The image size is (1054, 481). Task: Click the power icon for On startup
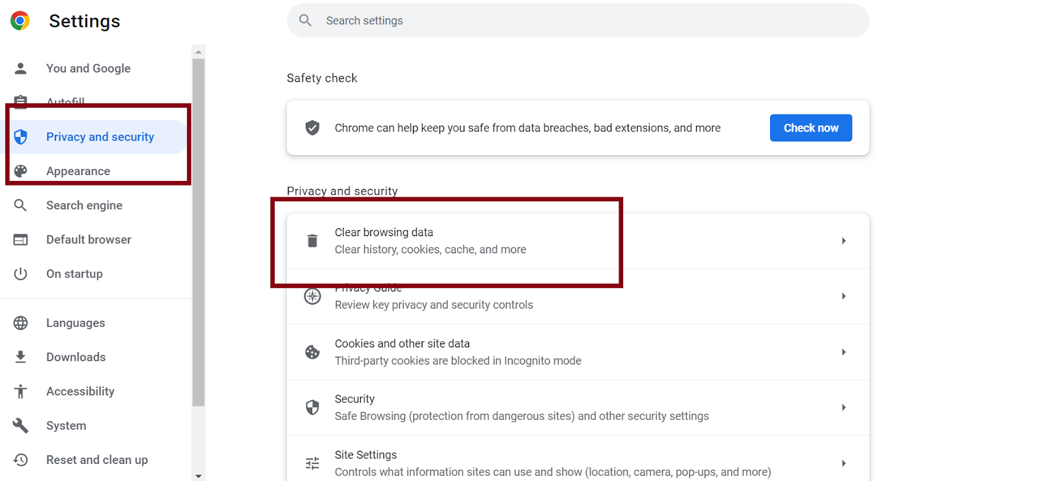click(x=21, y=274)
